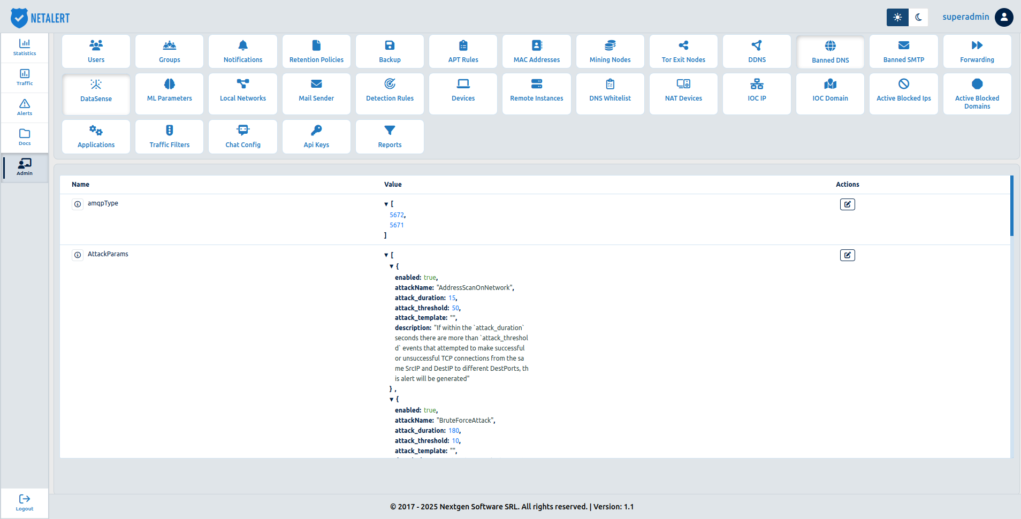Open the Banned SMTP tile
Viewport: 1021px width, 519px height.
(904, 51)
